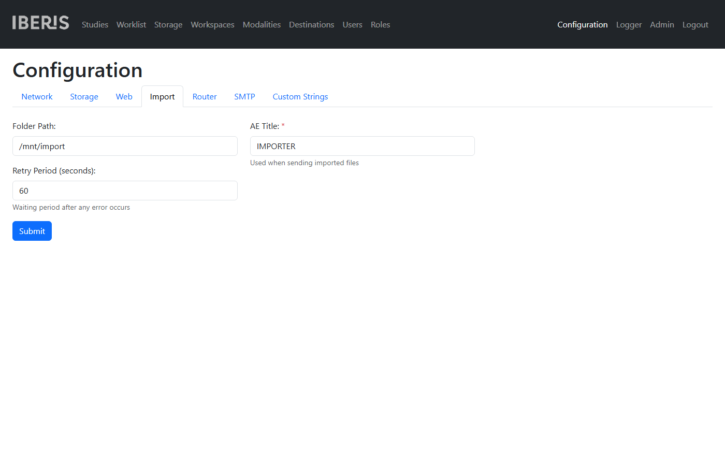Click the Retry Period input field
725x466 pixels.
pos(125,191)
